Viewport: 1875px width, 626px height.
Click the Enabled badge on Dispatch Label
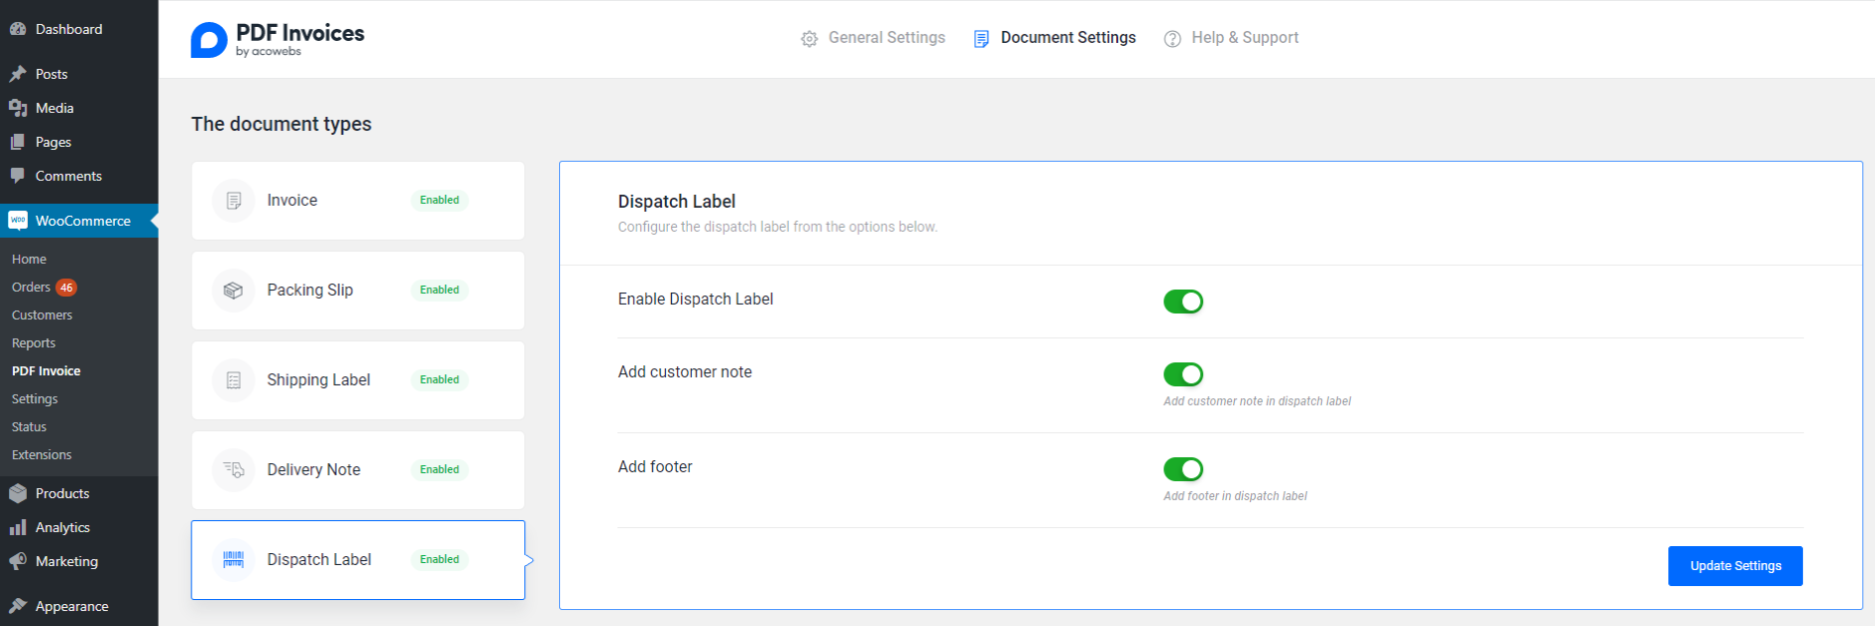439,560
